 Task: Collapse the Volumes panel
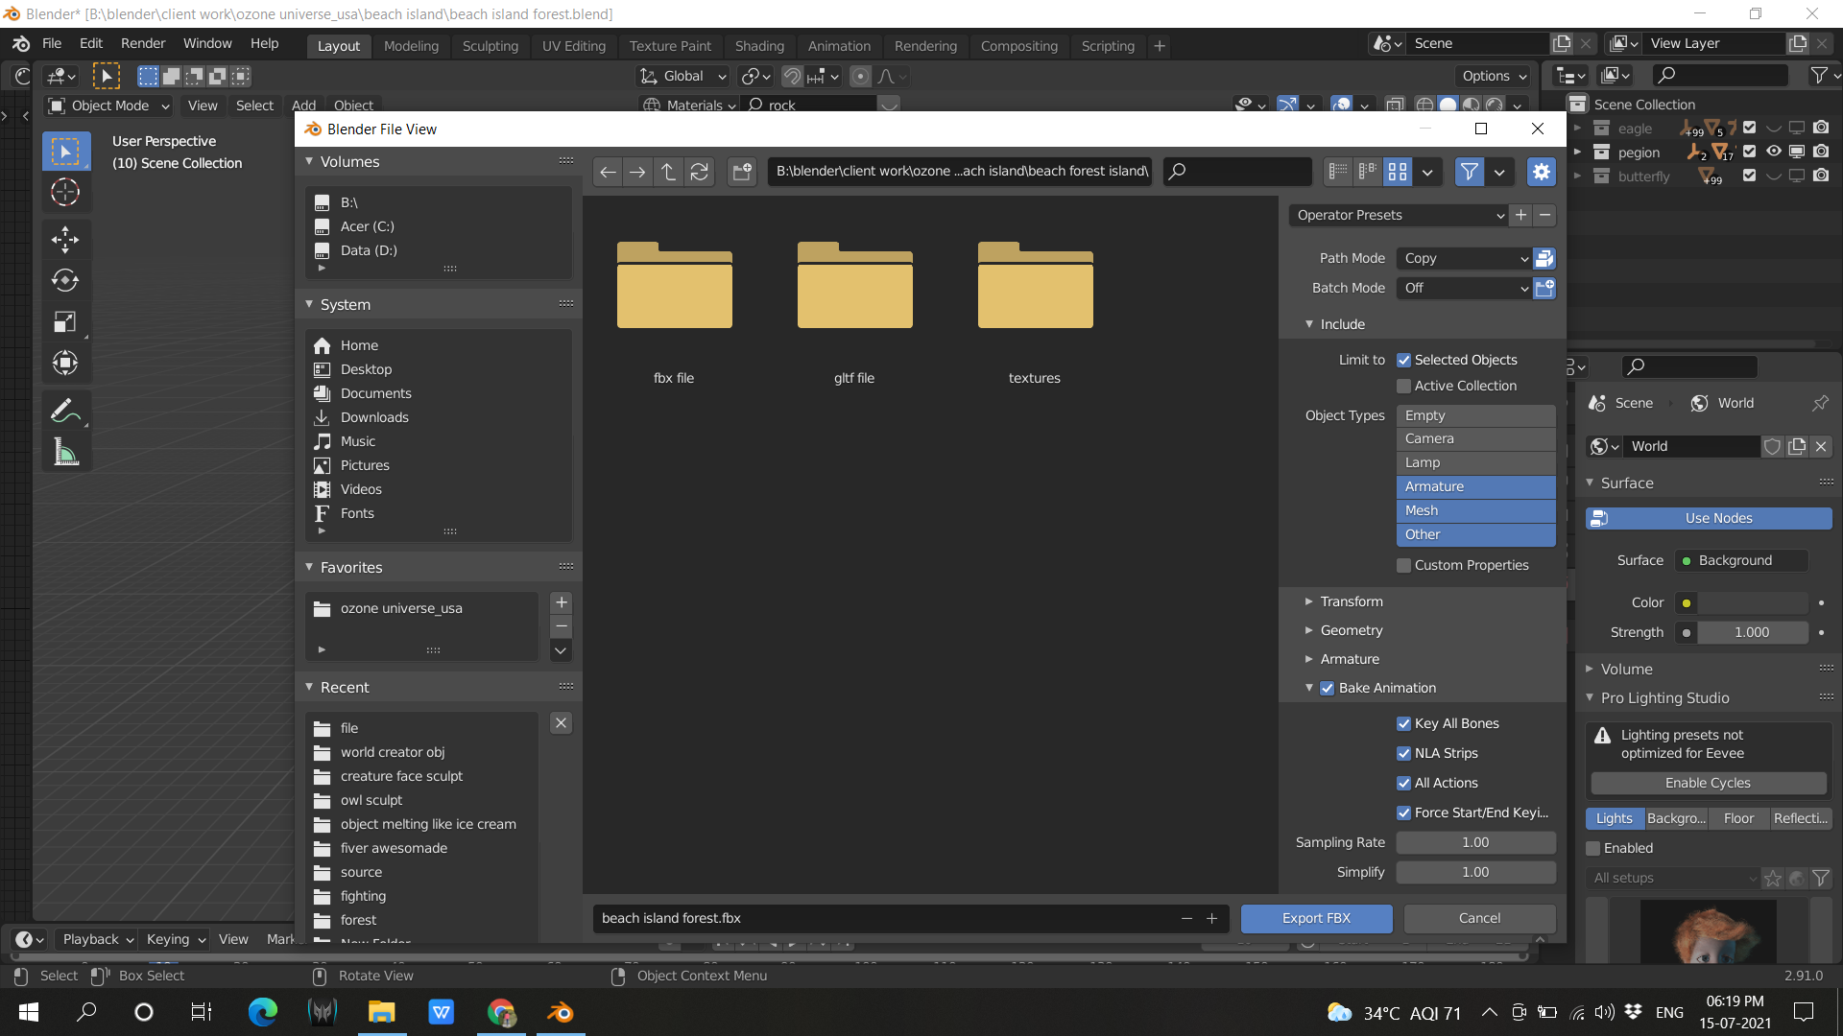pos(349,161)
